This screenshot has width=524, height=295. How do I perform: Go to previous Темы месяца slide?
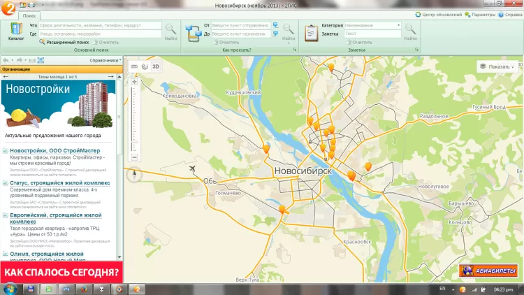[x=6, y=77]
